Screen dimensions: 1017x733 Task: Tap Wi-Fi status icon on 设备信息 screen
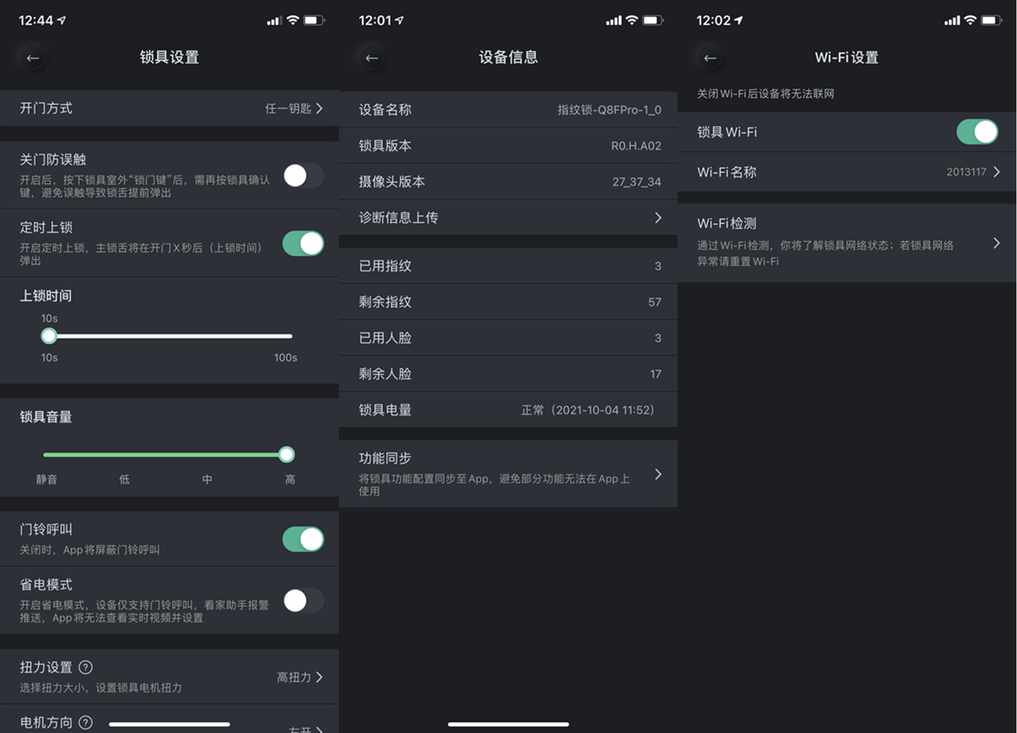coord(632,20)
